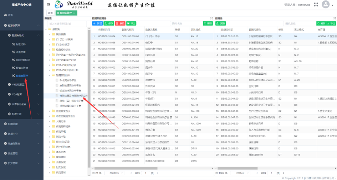Click the red 删除 delete button

(x=120, y=23)
